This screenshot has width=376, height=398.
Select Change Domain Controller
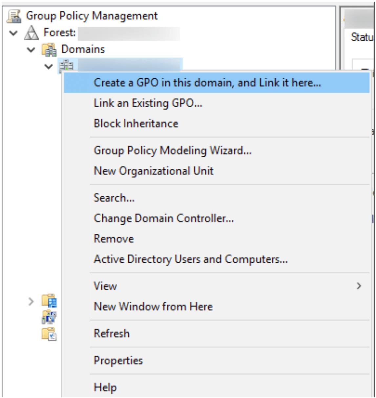pyautogui.click(x=217, y=218)
